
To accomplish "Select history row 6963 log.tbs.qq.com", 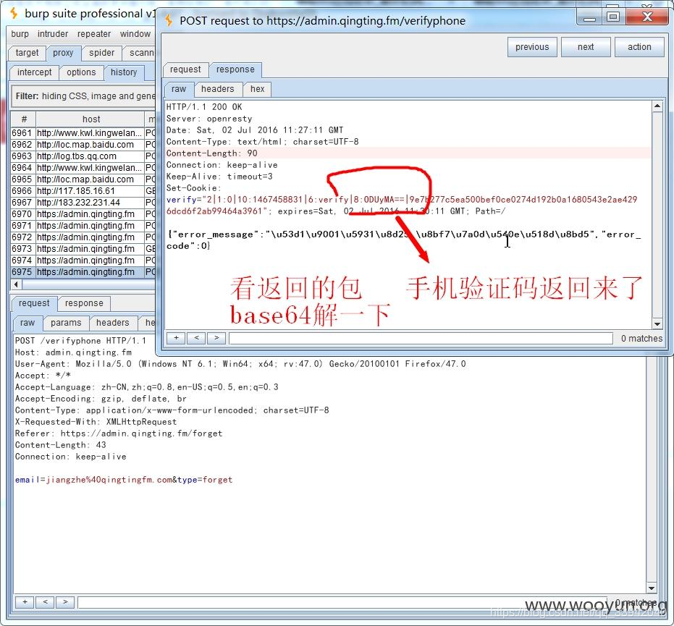I will [83, 156].
